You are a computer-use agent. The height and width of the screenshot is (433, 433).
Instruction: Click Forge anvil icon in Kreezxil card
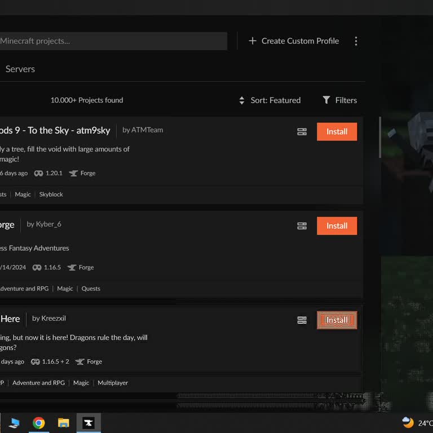click(80, 361)
